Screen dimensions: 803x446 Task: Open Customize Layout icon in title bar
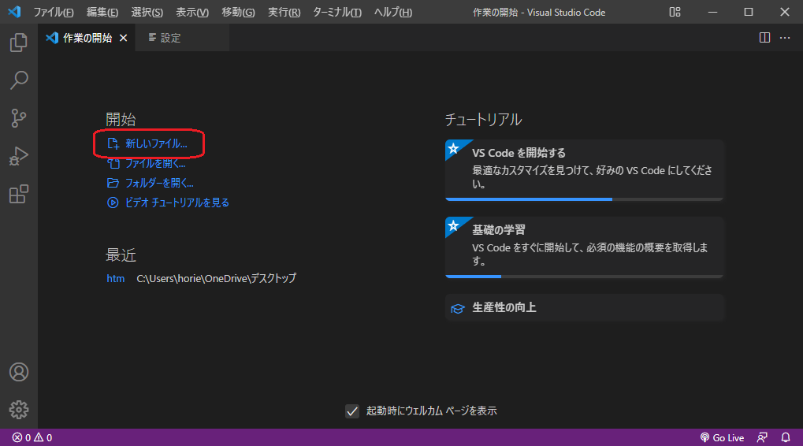tap(675, 12)
